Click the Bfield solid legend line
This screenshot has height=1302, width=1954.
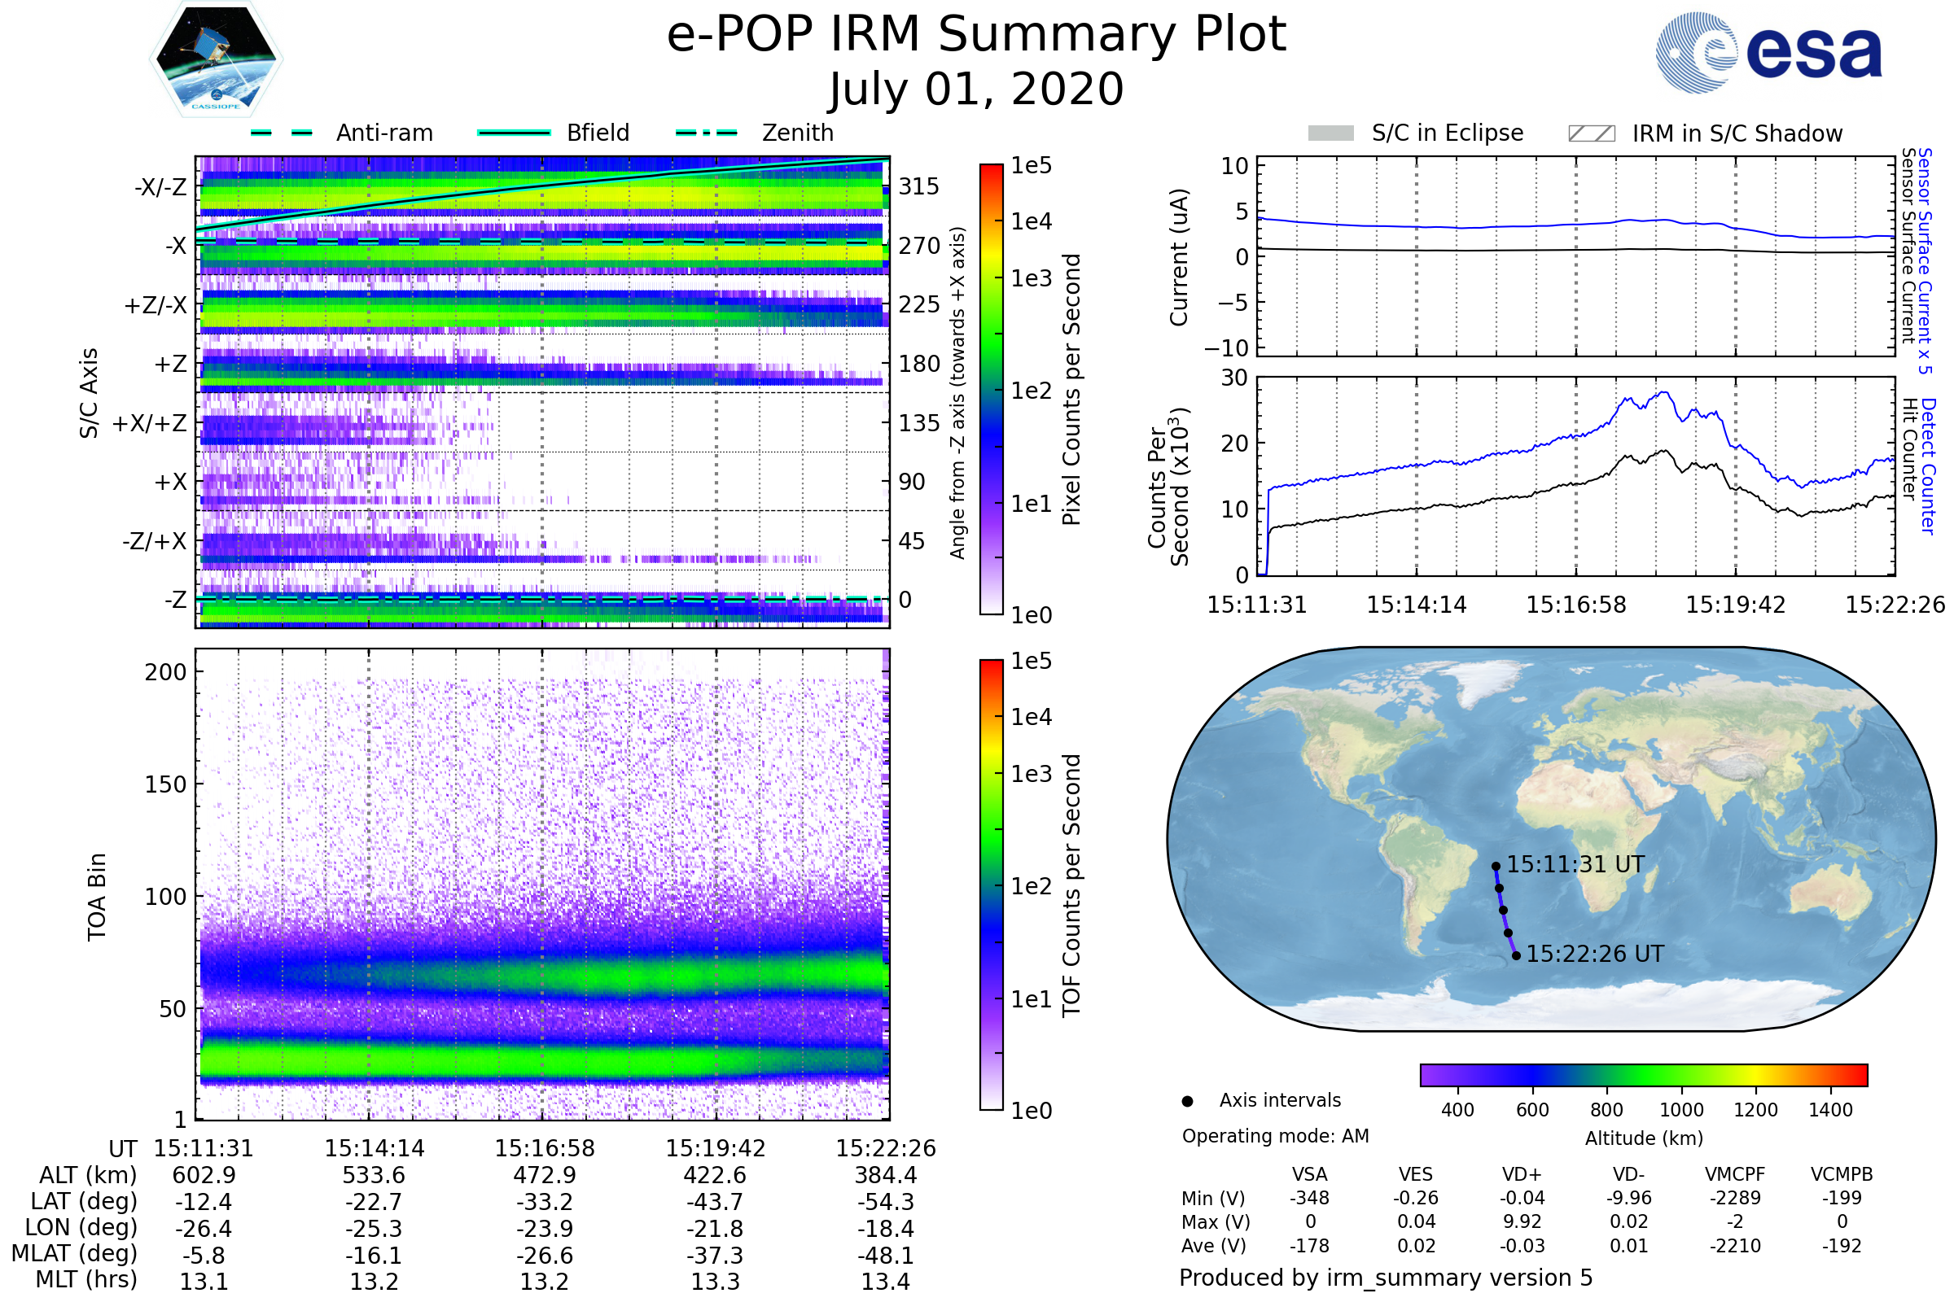pyautogui.click(x=514, y=133)
